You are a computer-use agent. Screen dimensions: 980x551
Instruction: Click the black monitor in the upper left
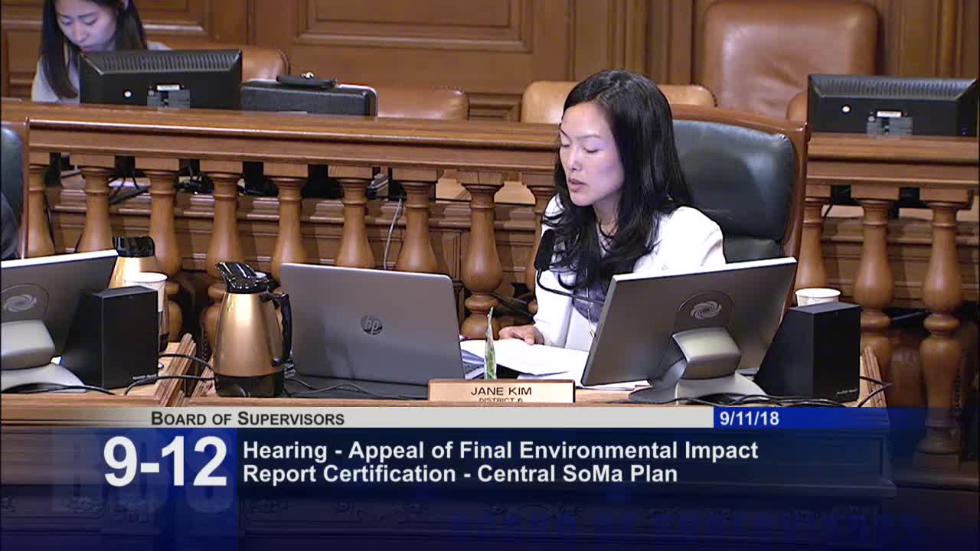coord(160,77)
